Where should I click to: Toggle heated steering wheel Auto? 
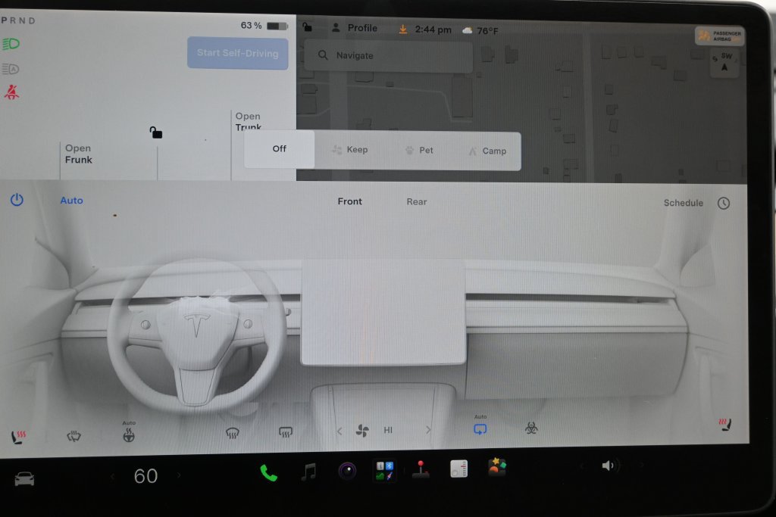[x=129, y=431]
